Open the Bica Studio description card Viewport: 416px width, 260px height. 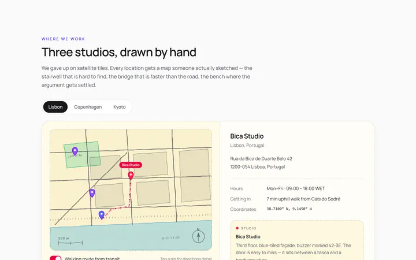pyautogui.click(x=297, y=240)
